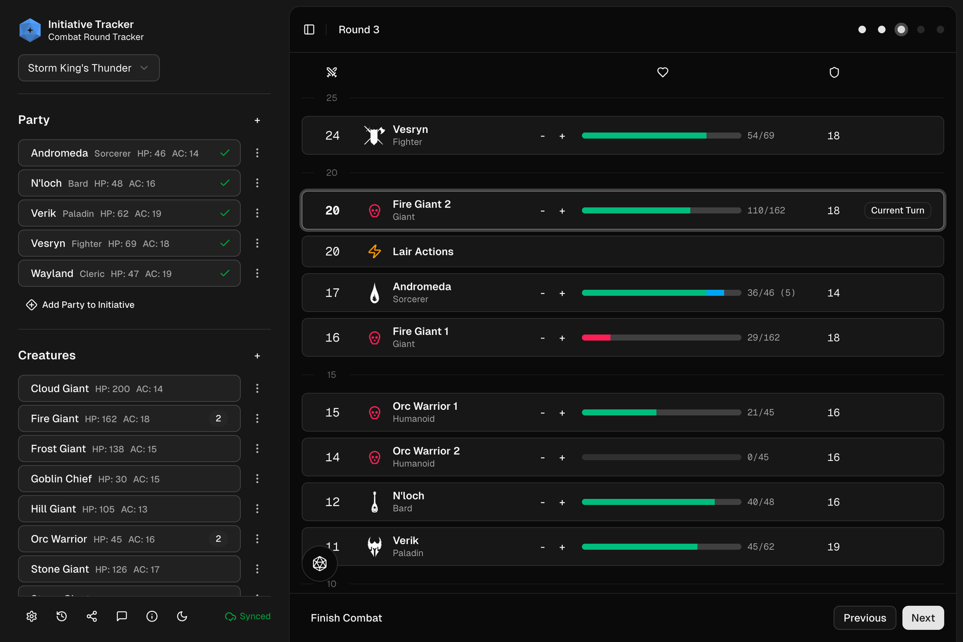Open Cloud Giant's three-dot menu

(x=257, y=388)
